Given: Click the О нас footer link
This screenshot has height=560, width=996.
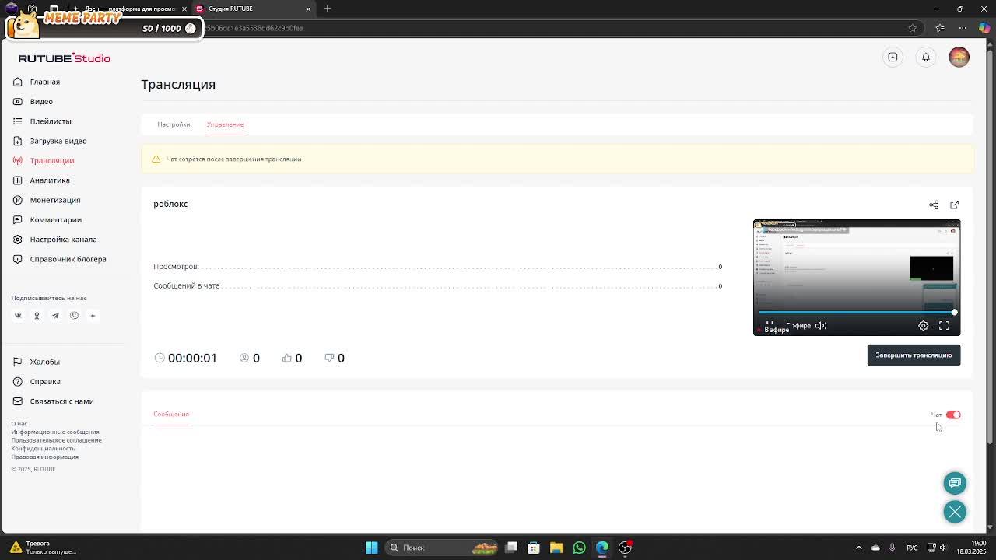Looking at the screenshot, I should click(x=19, y=424).
